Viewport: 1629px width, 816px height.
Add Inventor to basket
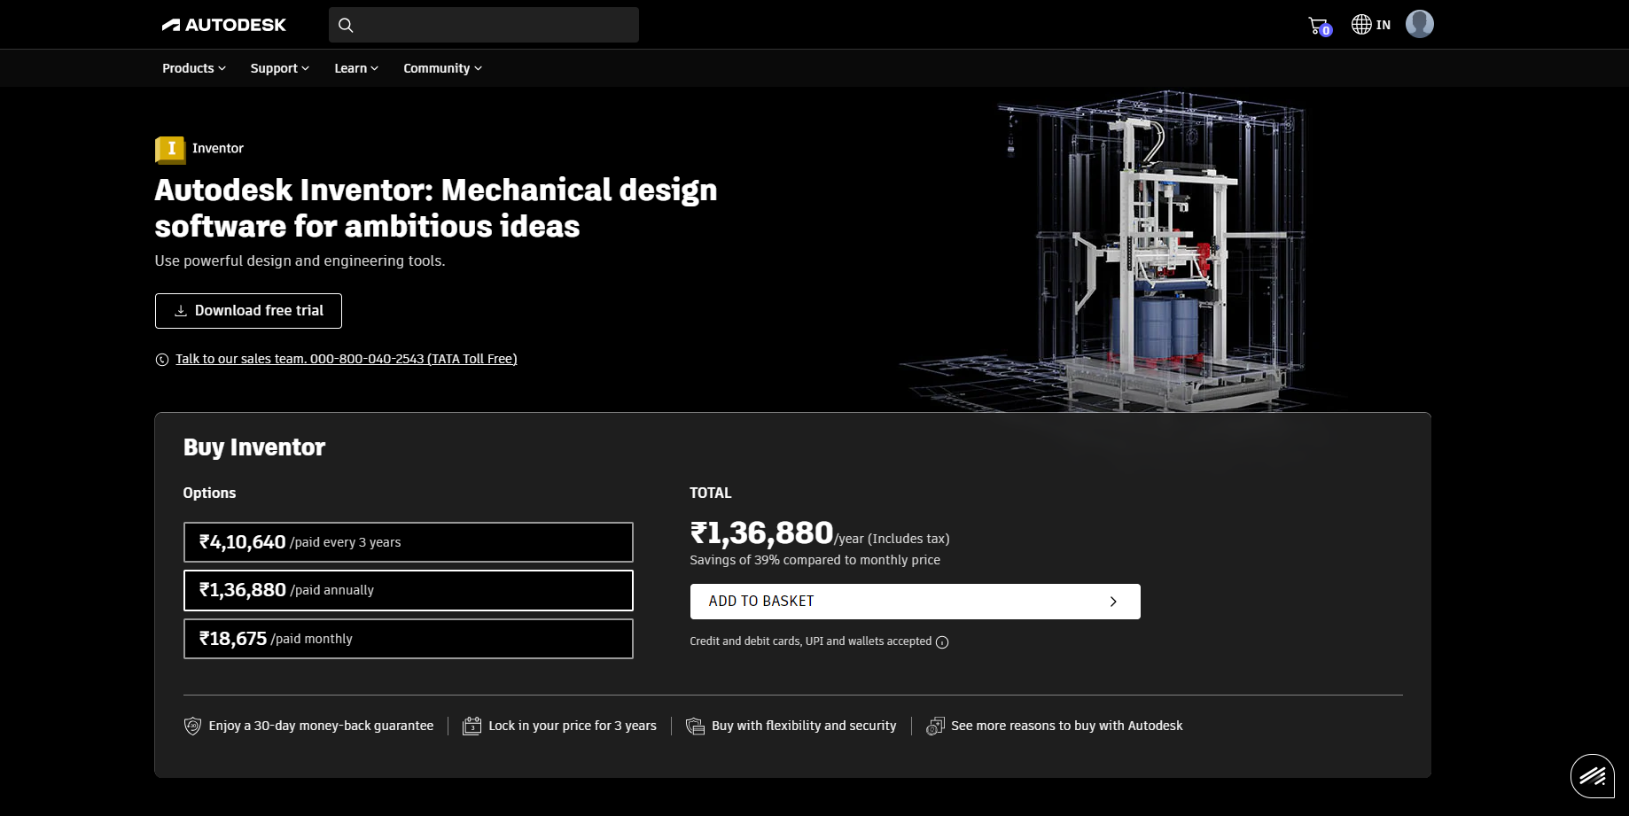point(916,602)
